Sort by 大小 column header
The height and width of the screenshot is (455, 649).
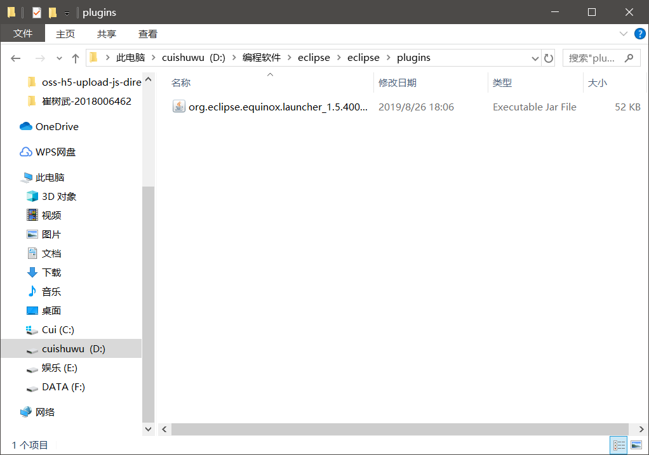point(598,82)
